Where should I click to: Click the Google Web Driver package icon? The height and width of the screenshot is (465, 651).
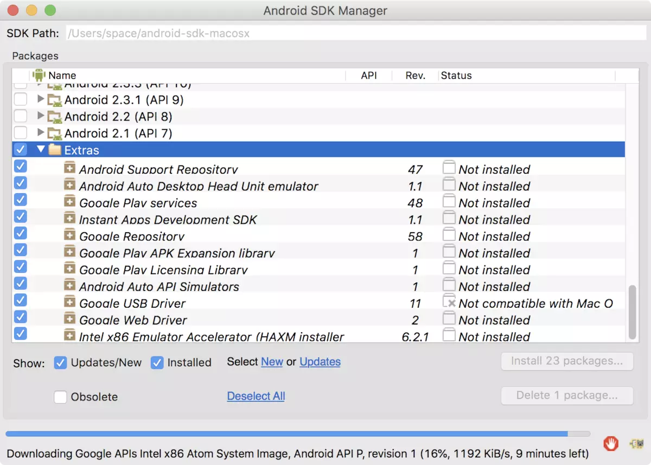69,319
